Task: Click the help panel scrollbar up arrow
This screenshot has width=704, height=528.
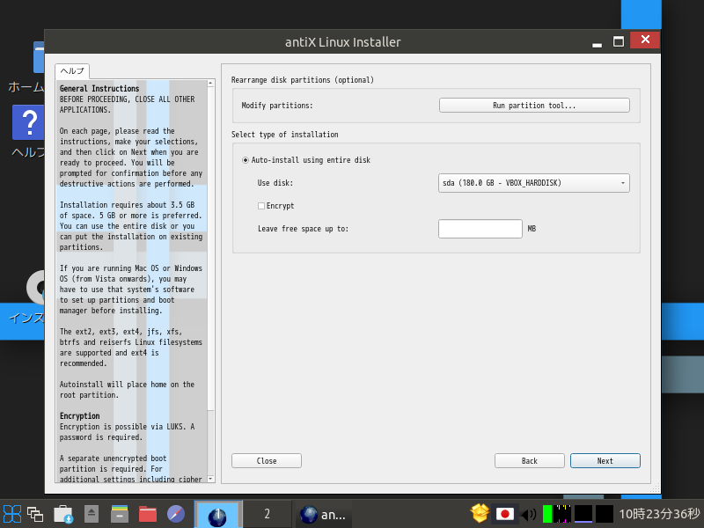Action: pyautogui.click(x=210, y=84)
